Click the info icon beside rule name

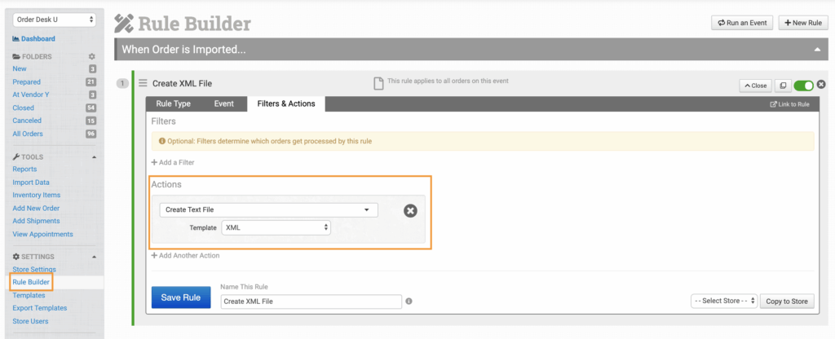[409, 302]
